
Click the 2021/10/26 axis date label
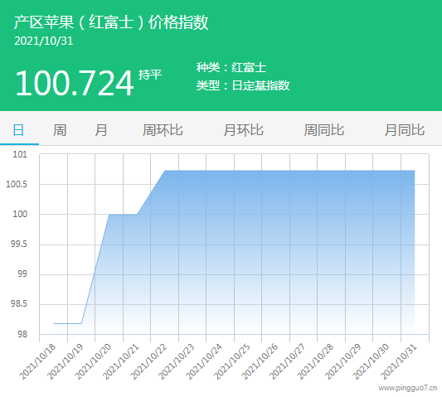click(260, 362)
